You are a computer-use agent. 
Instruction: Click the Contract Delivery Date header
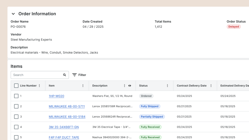tap(192, 86)
